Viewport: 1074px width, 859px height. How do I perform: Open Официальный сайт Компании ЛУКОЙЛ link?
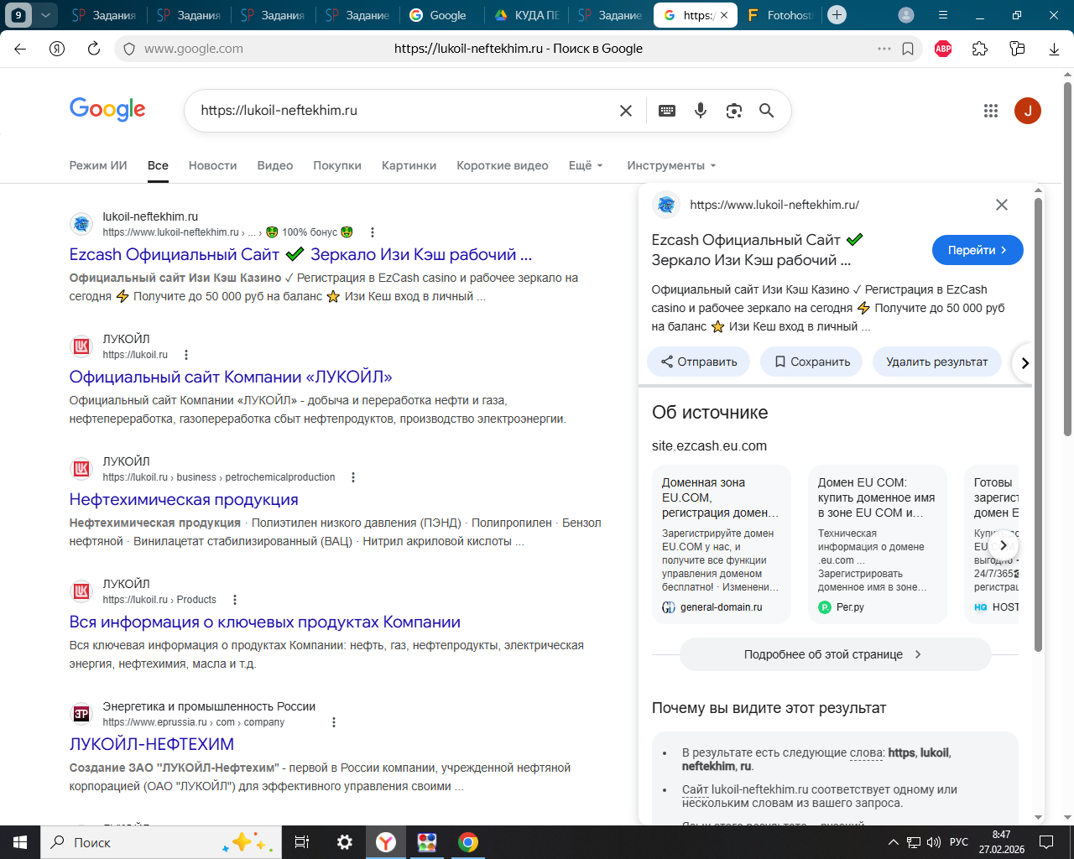click(x=231, y=377)
